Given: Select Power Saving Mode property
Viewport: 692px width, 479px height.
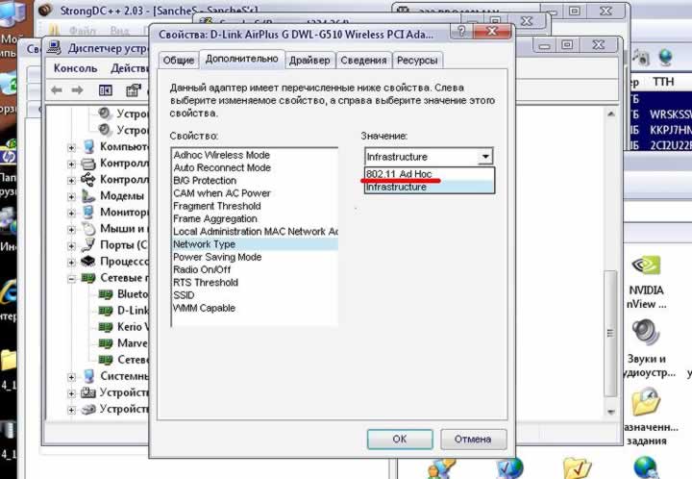Looking at the screenshot, I should pos(217,257).
